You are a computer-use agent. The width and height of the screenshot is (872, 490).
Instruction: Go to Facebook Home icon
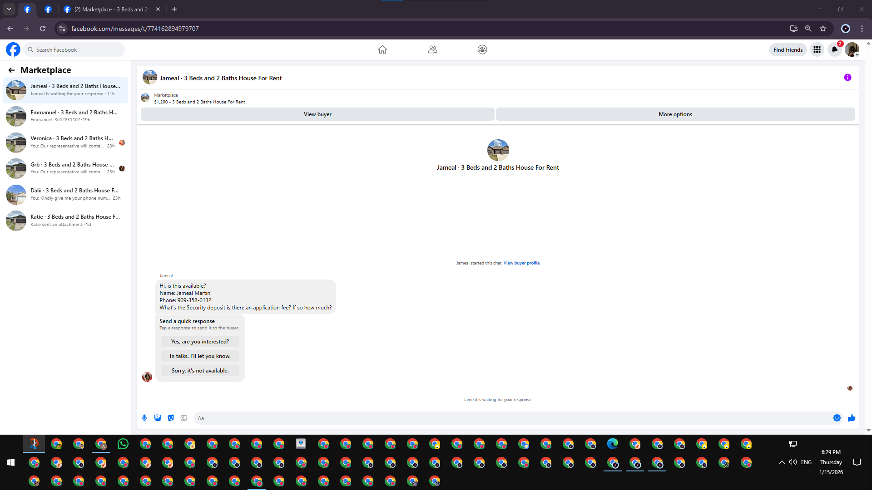(382, 49)
